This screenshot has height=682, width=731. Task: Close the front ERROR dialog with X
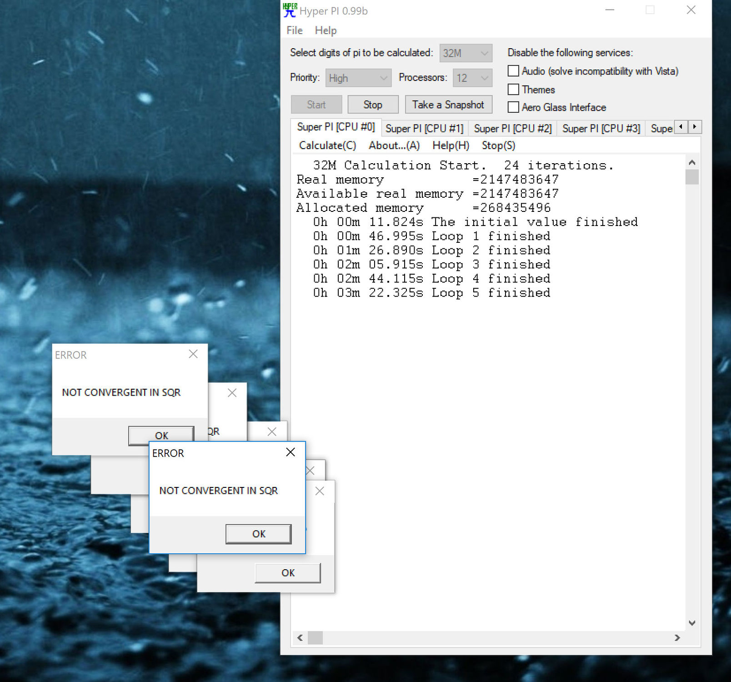tap(290, 452)
